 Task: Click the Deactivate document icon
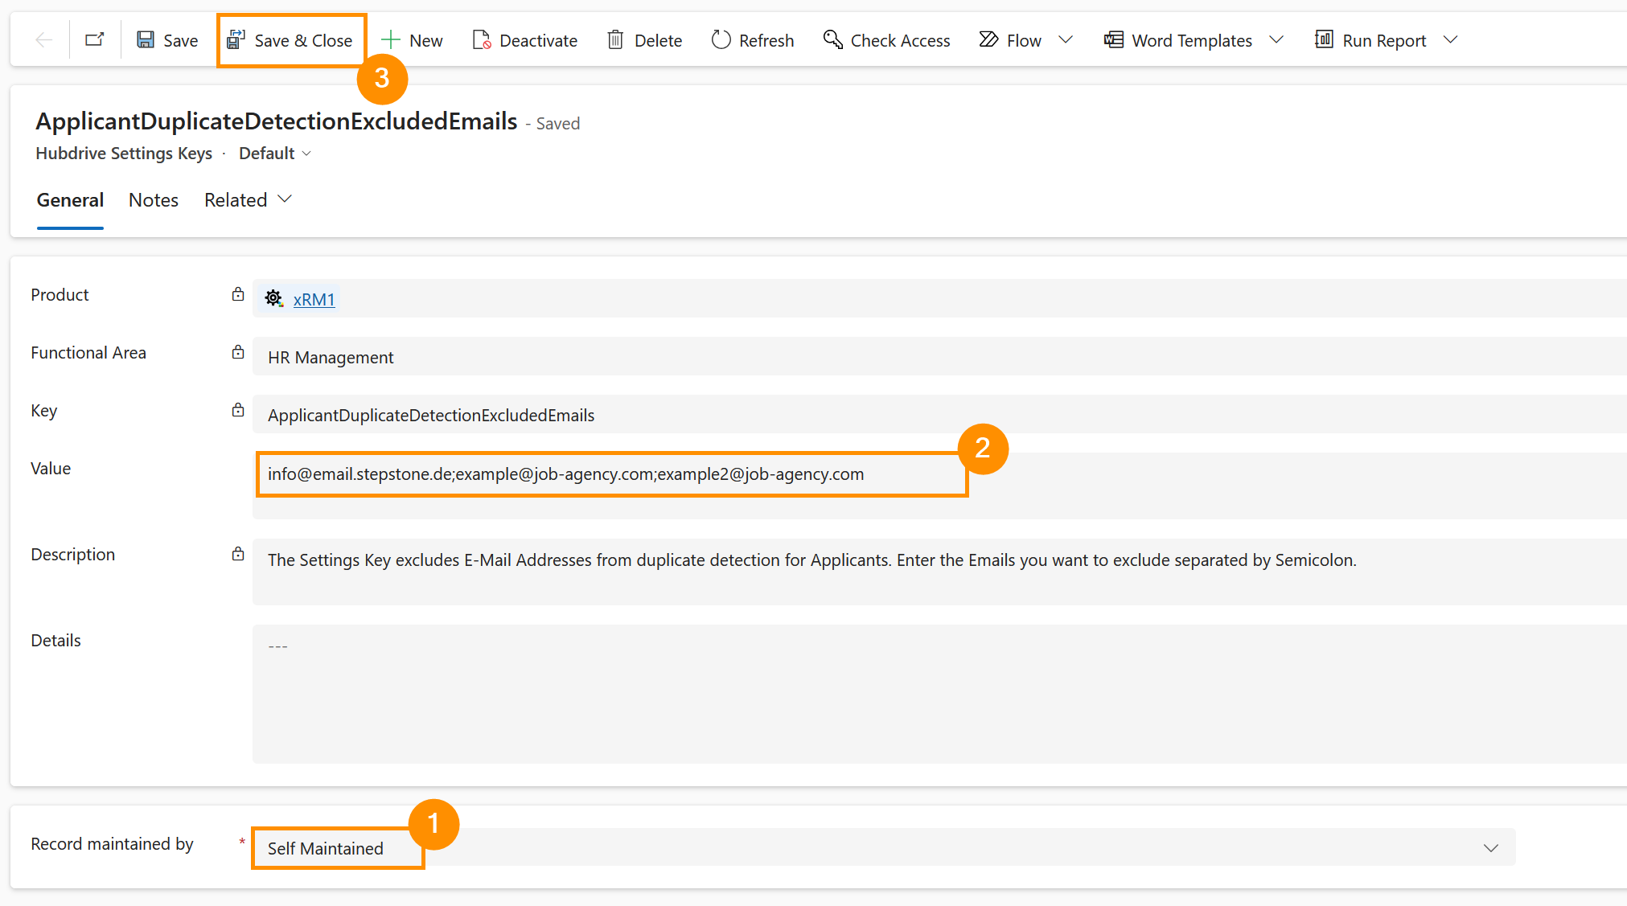point(481,40)
